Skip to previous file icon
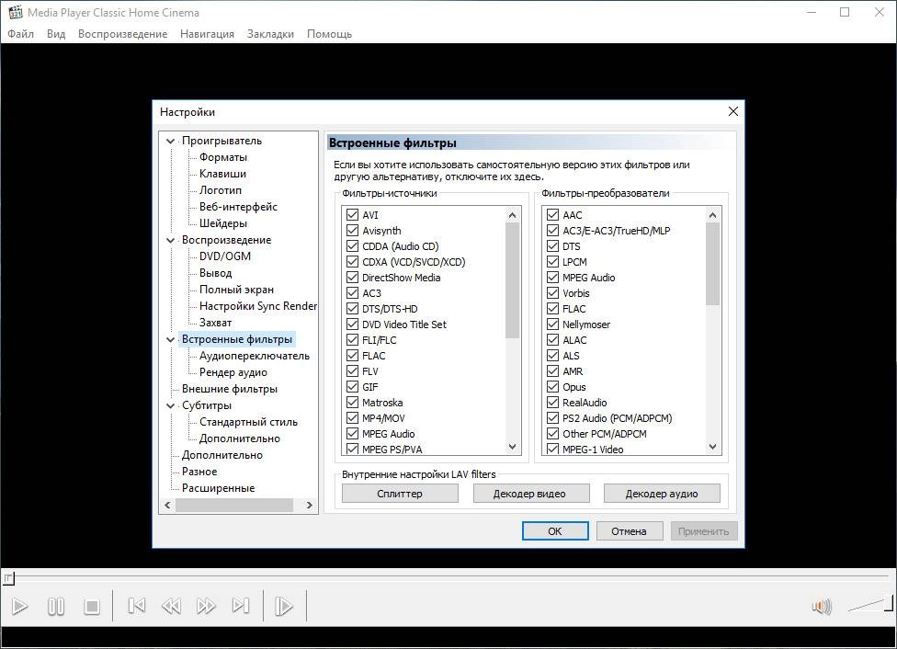 [x=137, y=606]
